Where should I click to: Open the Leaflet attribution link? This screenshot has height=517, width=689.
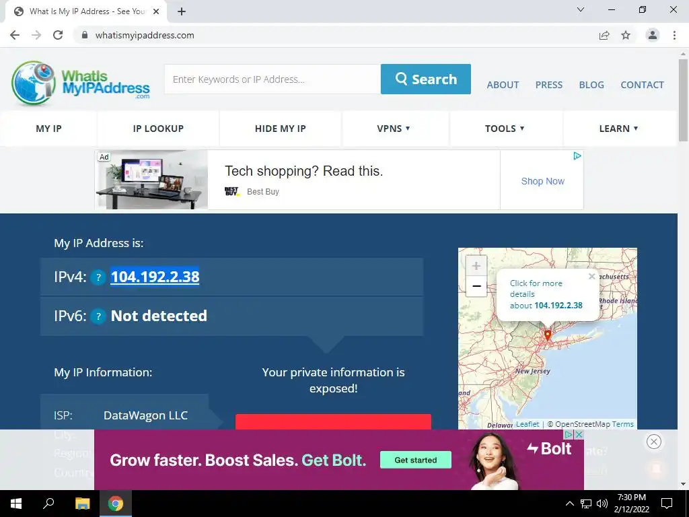point(528,424)
